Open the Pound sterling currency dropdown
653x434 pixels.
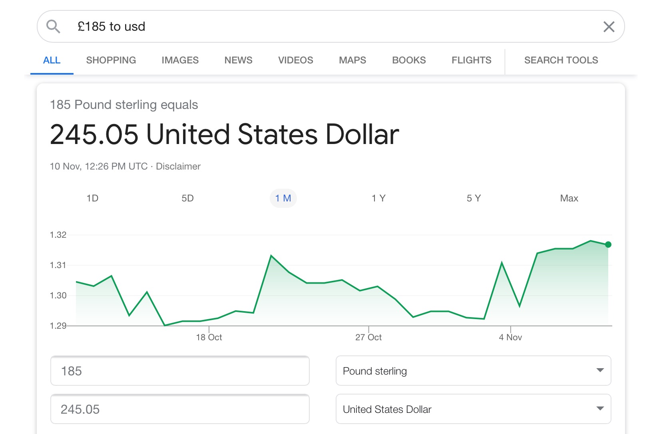click(x=474, y=371)
